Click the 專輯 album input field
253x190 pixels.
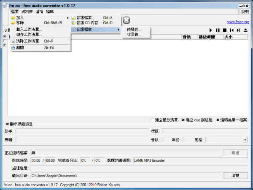(82, 140)
